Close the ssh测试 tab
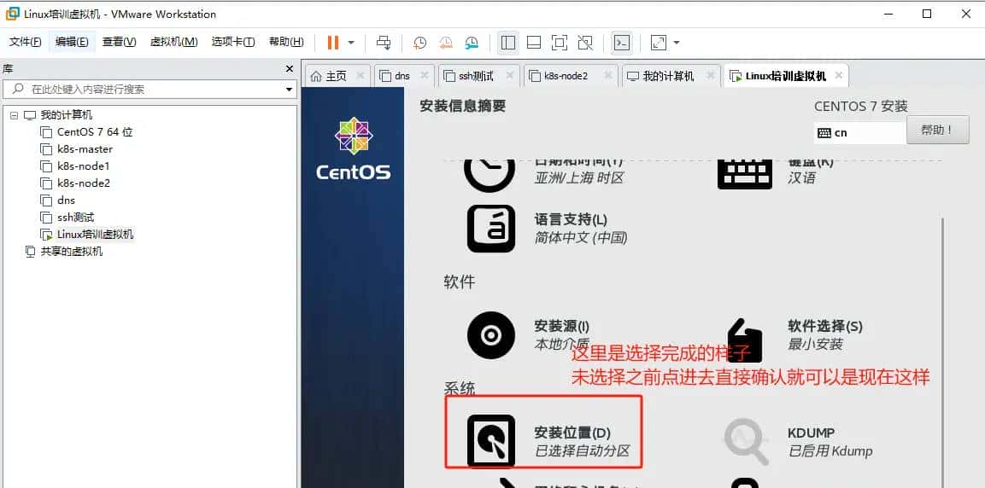Image resolution: width=985 pixels, height=488 pixels. click(509, 75)
